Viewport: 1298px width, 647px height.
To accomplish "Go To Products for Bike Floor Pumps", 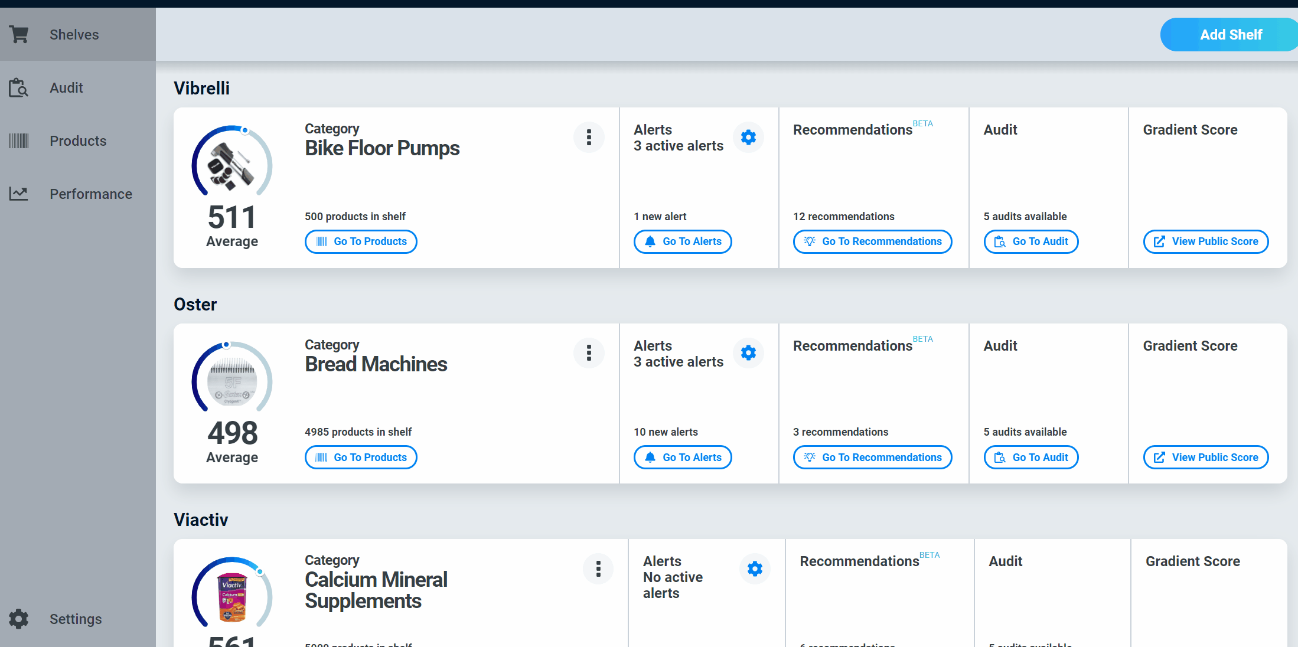I will (x=361, y=241).
